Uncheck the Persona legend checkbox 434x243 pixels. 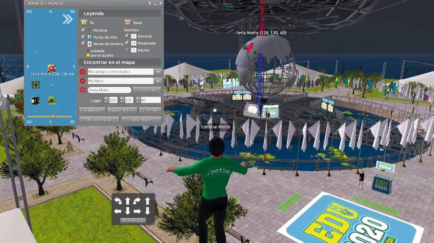click(x=83, y=30)
